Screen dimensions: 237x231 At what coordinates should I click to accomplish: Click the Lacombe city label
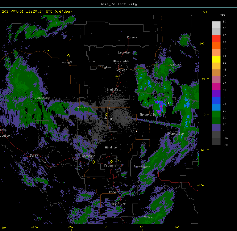[124, 52]
